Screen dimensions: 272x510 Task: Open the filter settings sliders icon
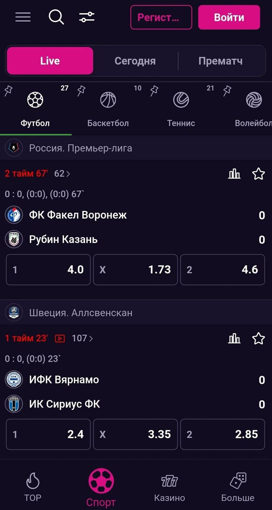(87, 17)
